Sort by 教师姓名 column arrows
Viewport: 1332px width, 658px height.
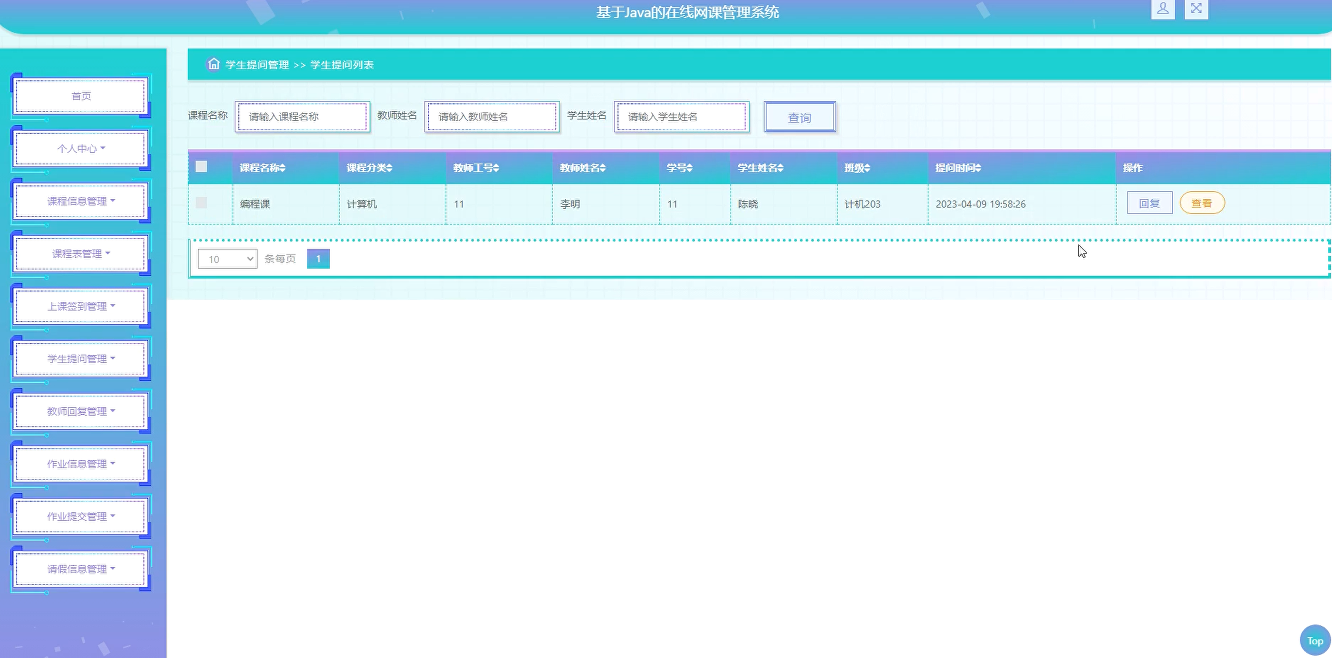point(602,168)
